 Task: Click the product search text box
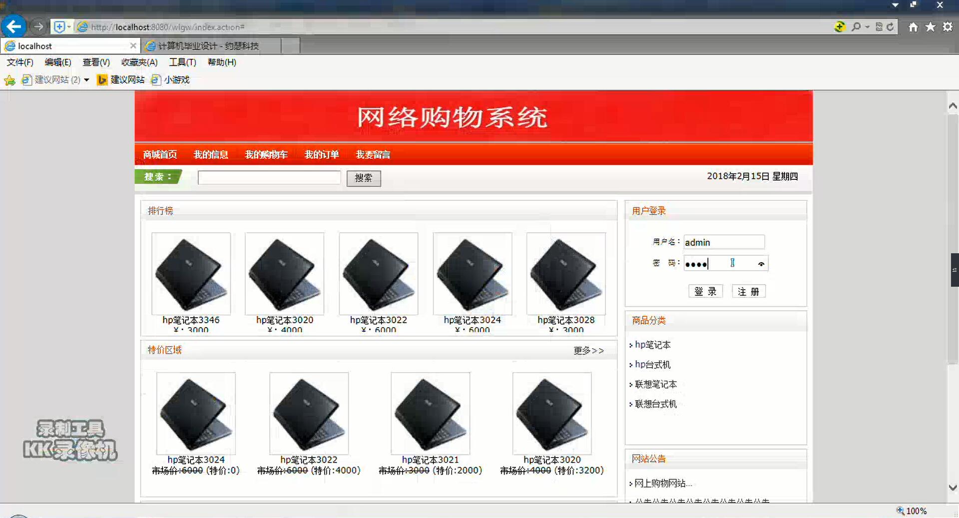(x=269, y=177)
